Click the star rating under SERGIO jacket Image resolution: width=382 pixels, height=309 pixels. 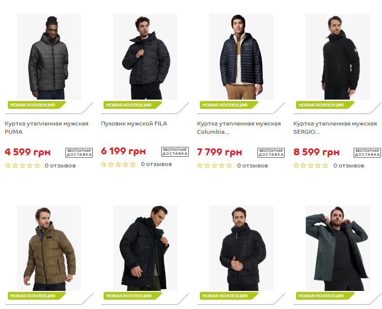coord(311,165)
